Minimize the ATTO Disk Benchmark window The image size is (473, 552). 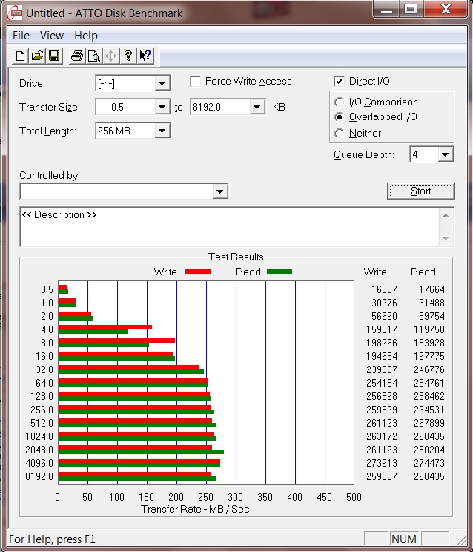click(x=386, y=9)
